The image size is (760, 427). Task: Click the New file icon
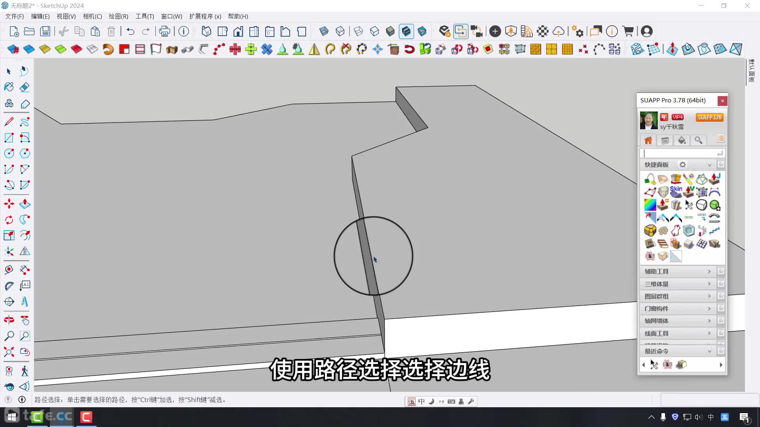click(14, 31)
